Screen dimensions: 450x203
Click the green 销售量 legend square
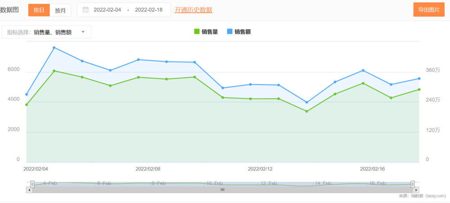[197, 31]
